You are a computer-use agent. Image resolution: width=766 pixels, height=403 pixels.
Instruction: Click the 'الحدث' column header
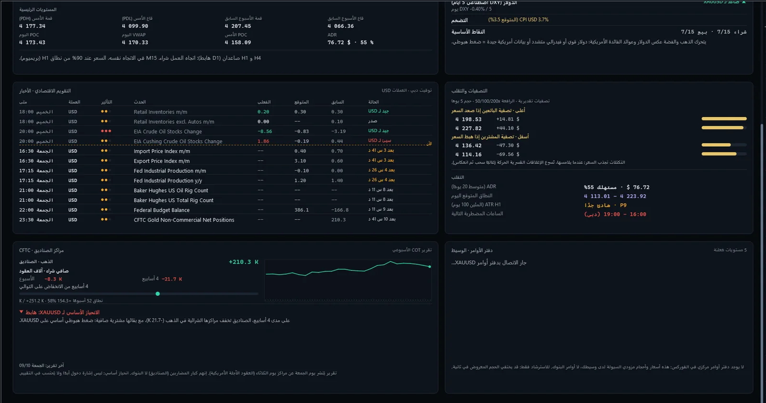coord(140,102)
